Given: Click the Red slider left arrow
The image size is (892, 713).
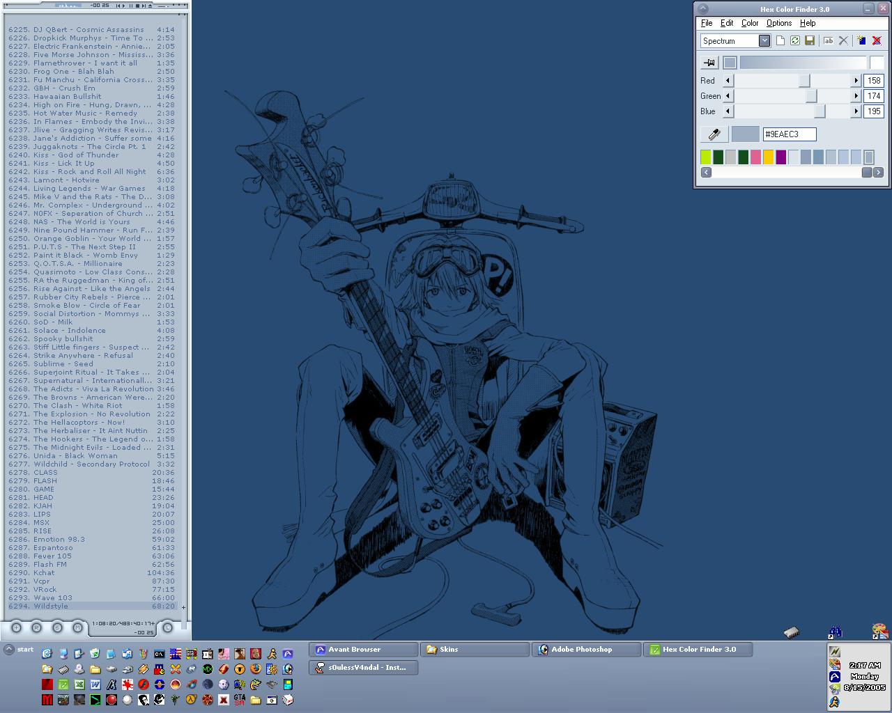Looking at the screenshot, I should pos(728,80).
